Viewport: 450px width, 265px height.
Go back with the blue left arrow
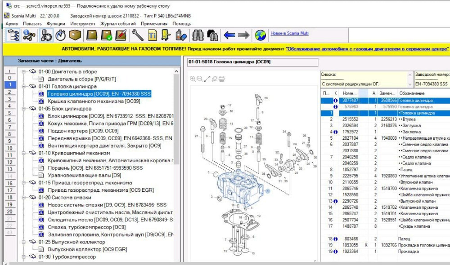(x=229, y=35)
